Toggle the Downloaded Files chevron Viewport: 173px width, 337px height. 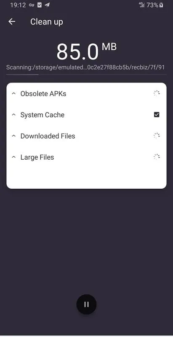point(14,136)
